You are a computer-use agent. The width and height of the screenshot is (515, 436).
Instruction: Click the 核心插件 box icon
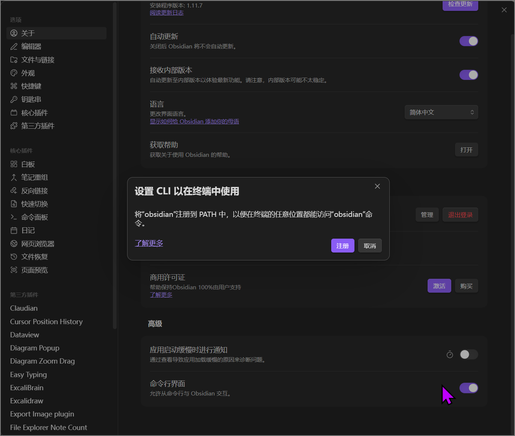14,113
